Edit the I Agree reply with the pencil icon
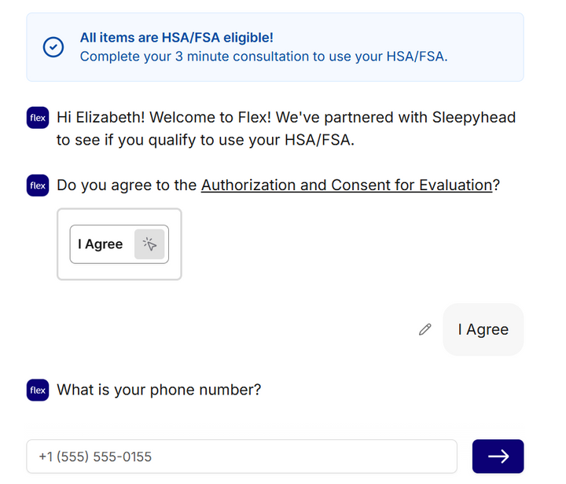This screenshot has height=484, width=566. pos(425,329)
